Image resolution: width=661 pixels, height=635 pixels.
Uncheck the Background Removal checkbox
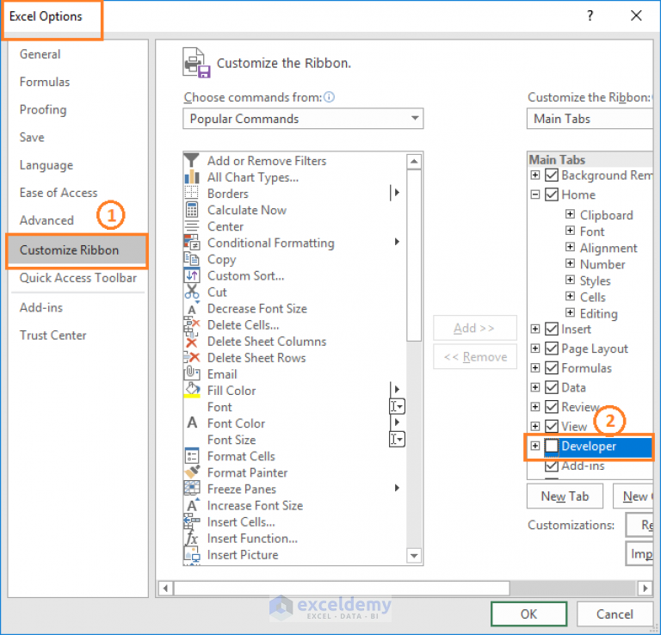click(552, 175)
